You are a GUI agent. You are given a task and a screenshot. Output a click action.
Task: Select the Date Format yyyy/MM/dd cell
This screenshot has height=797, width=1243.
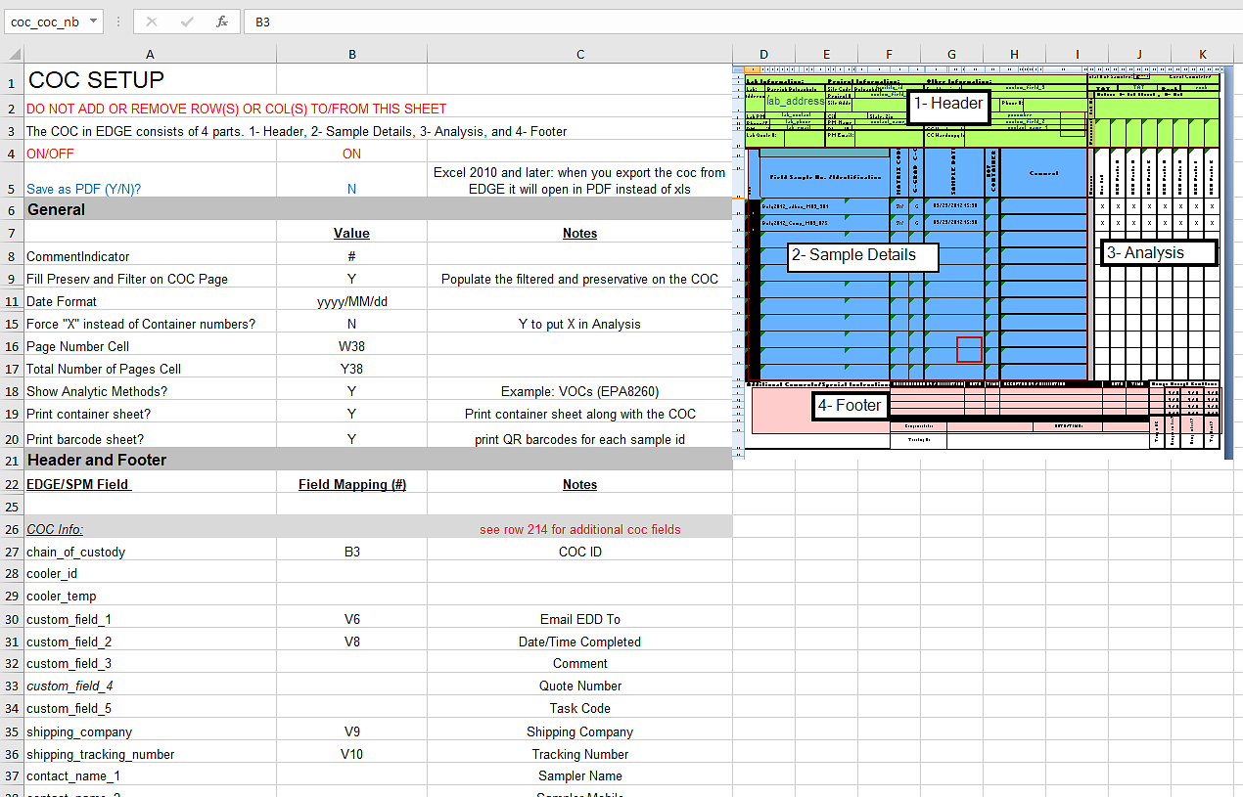[351, 301]
